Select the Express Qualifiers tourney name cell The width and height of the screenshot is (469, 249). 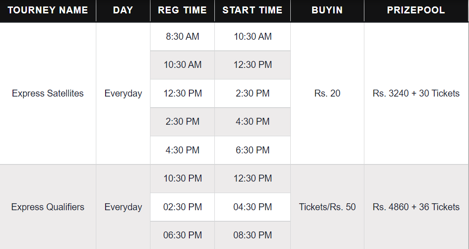coord(48,207)
